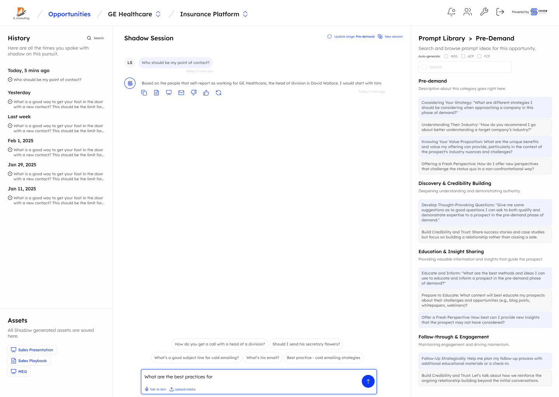The image size is (559, 397).
Task: Select 'Best practice - cold emailing strategies'
Action: [x=323, y=357]
